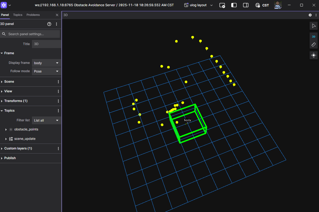319x212 pixels.
Task: Click the Add panel icon
Action: [222, 5]
